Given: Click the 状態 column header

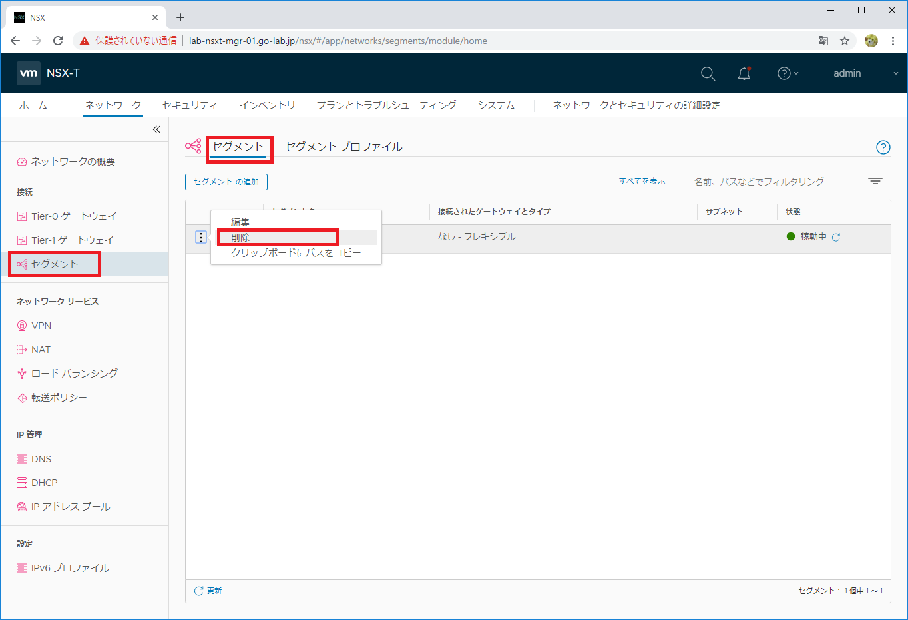Looking at the screenshot, I should [x=793, y=212].
